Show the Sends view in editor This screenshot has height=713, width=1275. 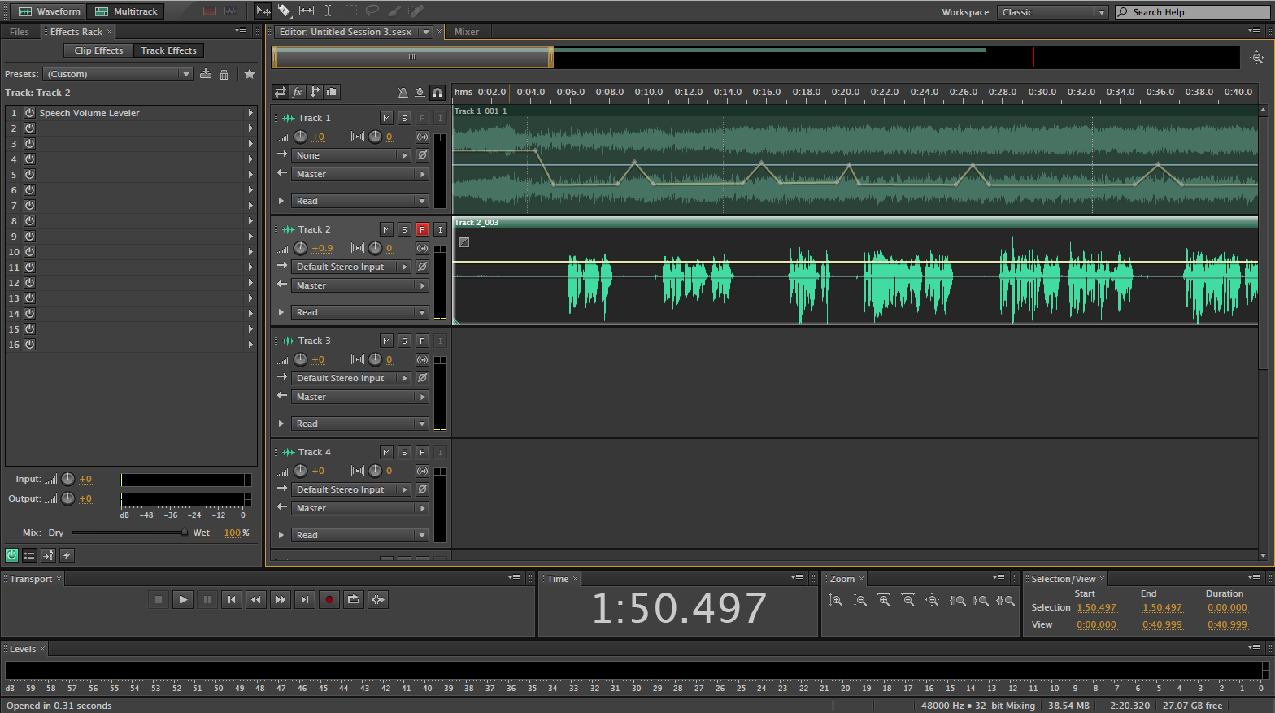(x=315, y=92)
